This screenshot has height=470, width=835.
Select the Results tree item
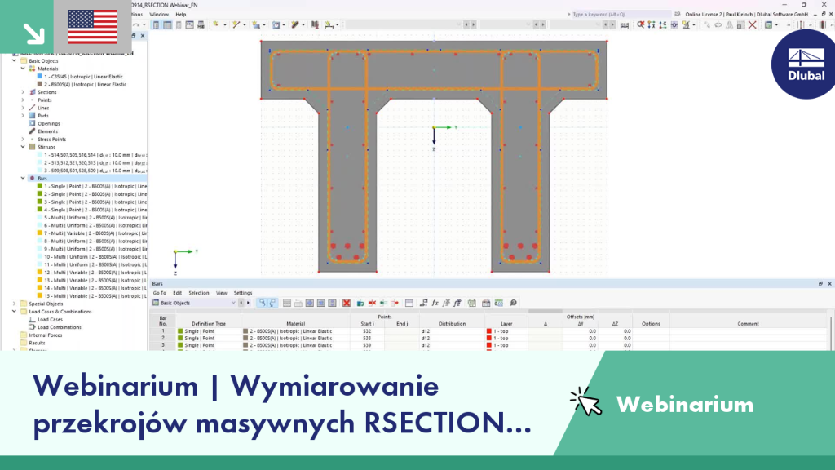(x=37, y=344)
